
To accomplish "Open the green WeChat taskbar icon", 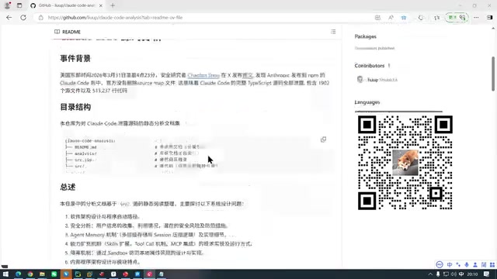I will pos(54,274).
